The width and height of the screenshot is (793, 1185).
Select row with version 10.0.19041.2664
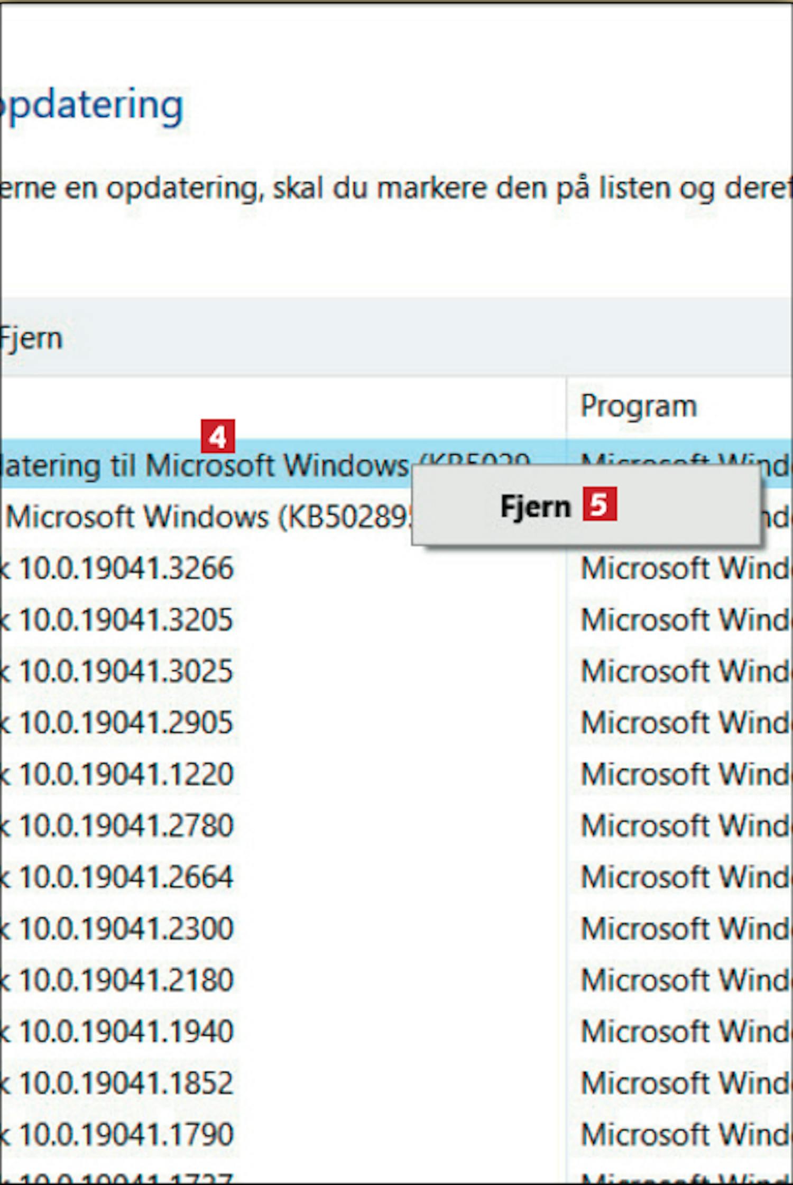[396, 877]
